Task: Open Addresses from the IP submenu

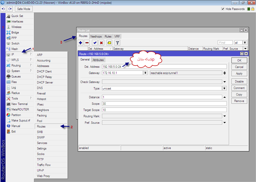Action: (x=51, y=66)
